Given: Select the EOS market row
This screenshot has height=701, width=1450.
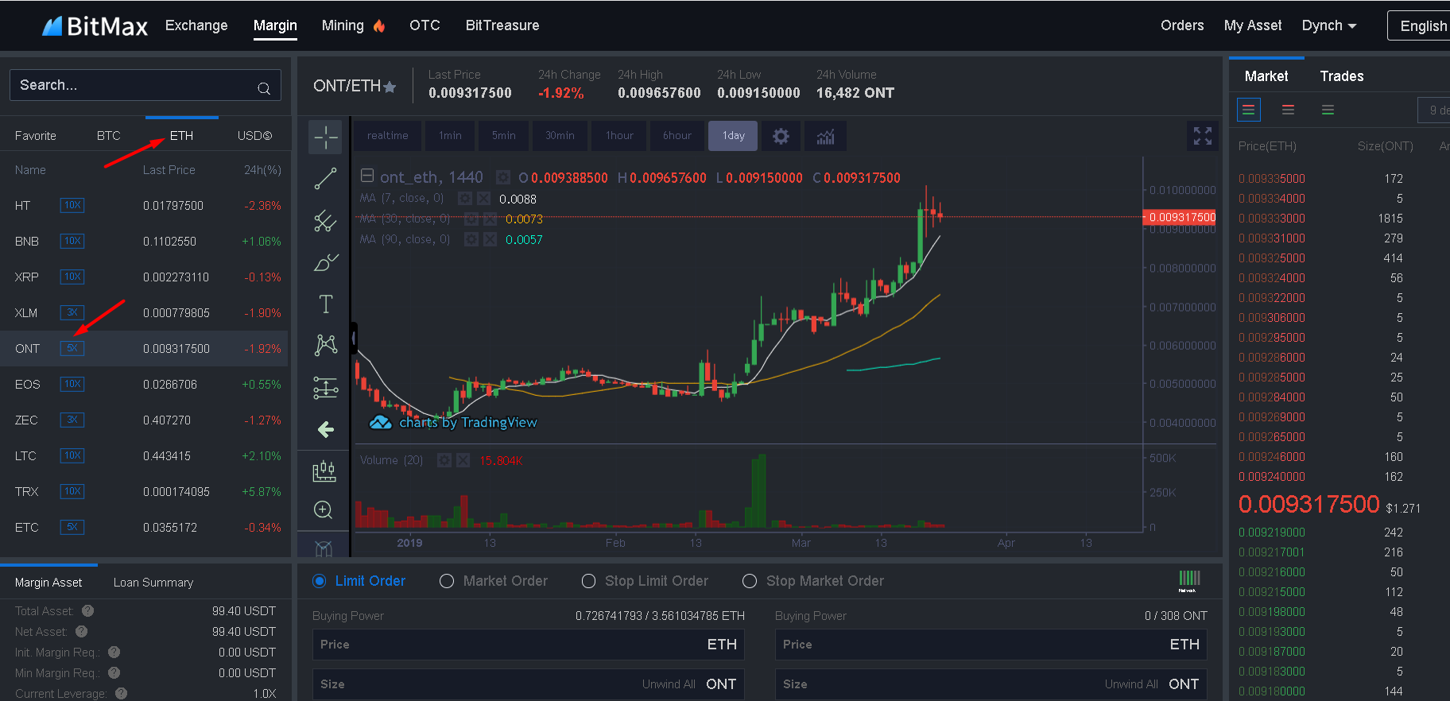Looking at the screenshot, I should tap(145, 385).
